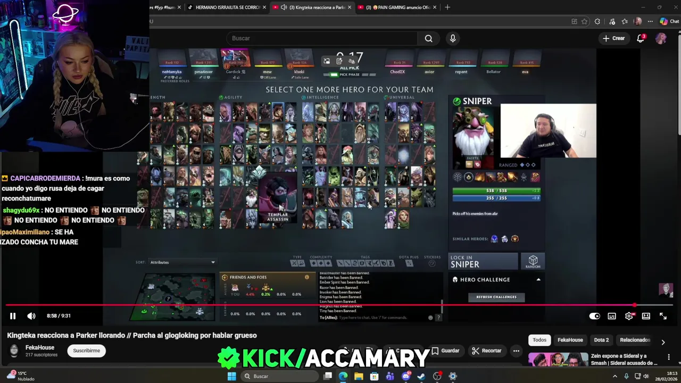Select the Dota 2 filter chip
681x383 pixels.
tap(601, 340)
